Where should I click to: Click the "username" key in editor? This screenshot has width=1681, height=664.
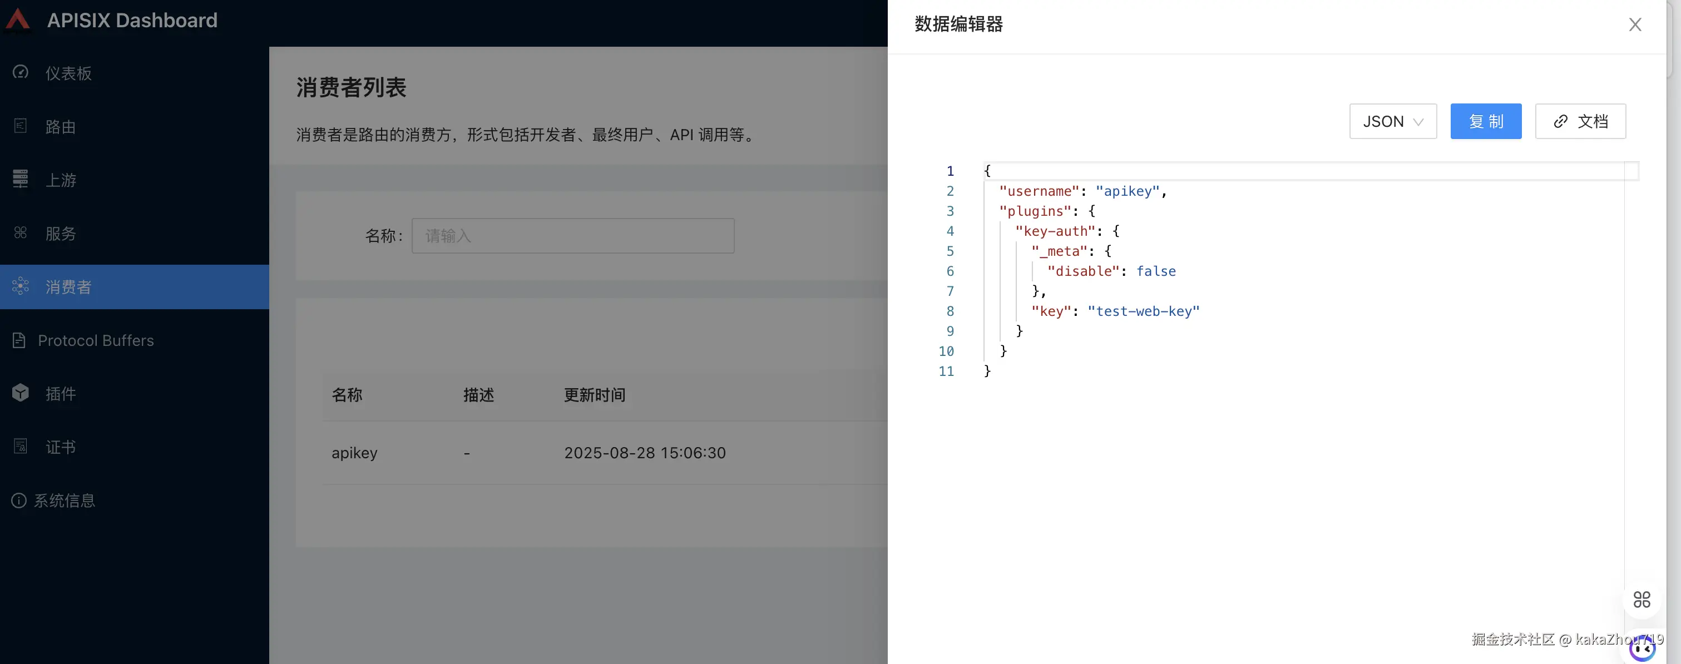(x=1040, y=191)
